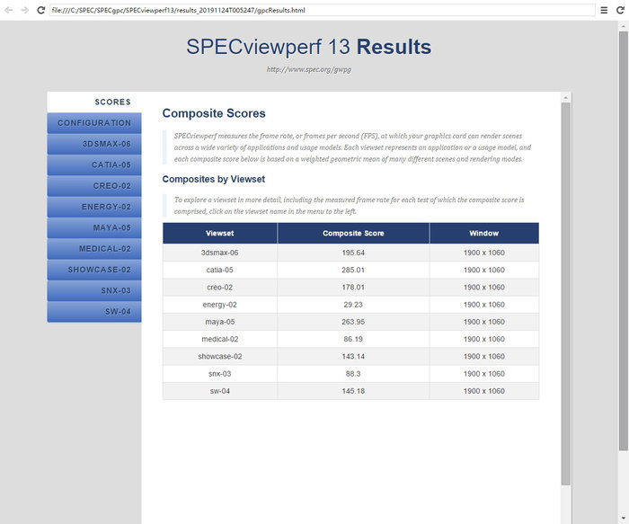629x524 pixels.
Task: Click the page scrollbar up arrow
Action: coord(624,26)
